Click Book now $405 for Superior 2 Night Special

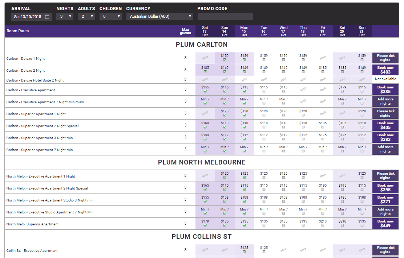point(385,125)
